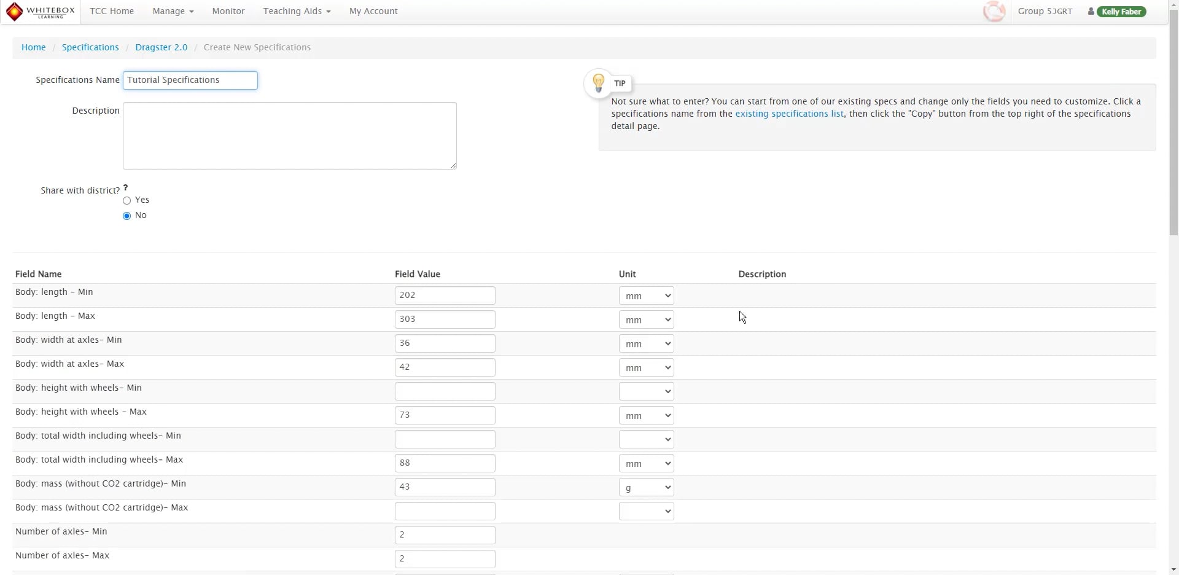Select No for Share with district

point(126,216)
